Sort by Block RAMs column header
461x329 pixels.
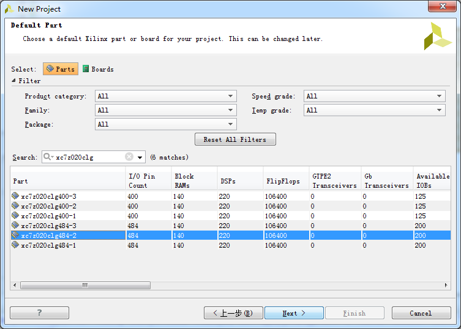(x=194, y=181)
